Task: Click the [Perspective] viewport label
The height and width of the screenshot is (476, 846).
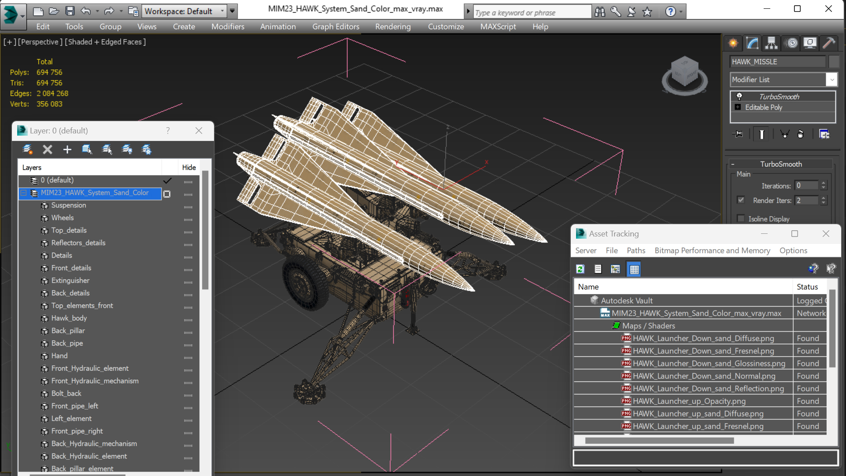Action: (39, 42)
